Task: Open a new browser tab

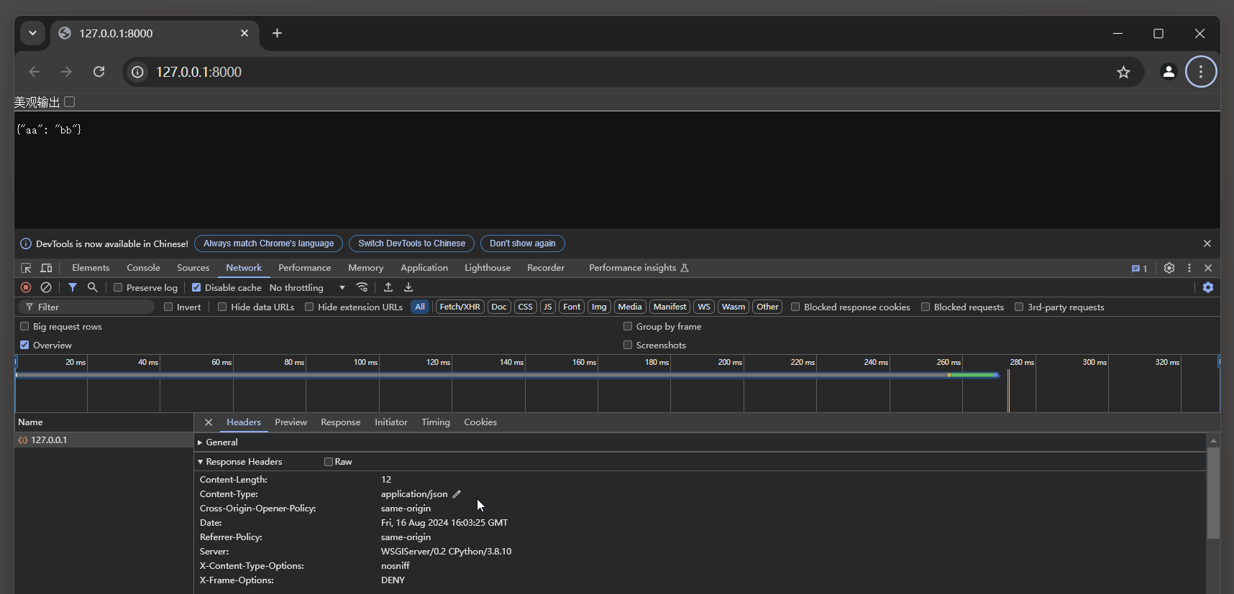Action: click(x=277, y=33)
